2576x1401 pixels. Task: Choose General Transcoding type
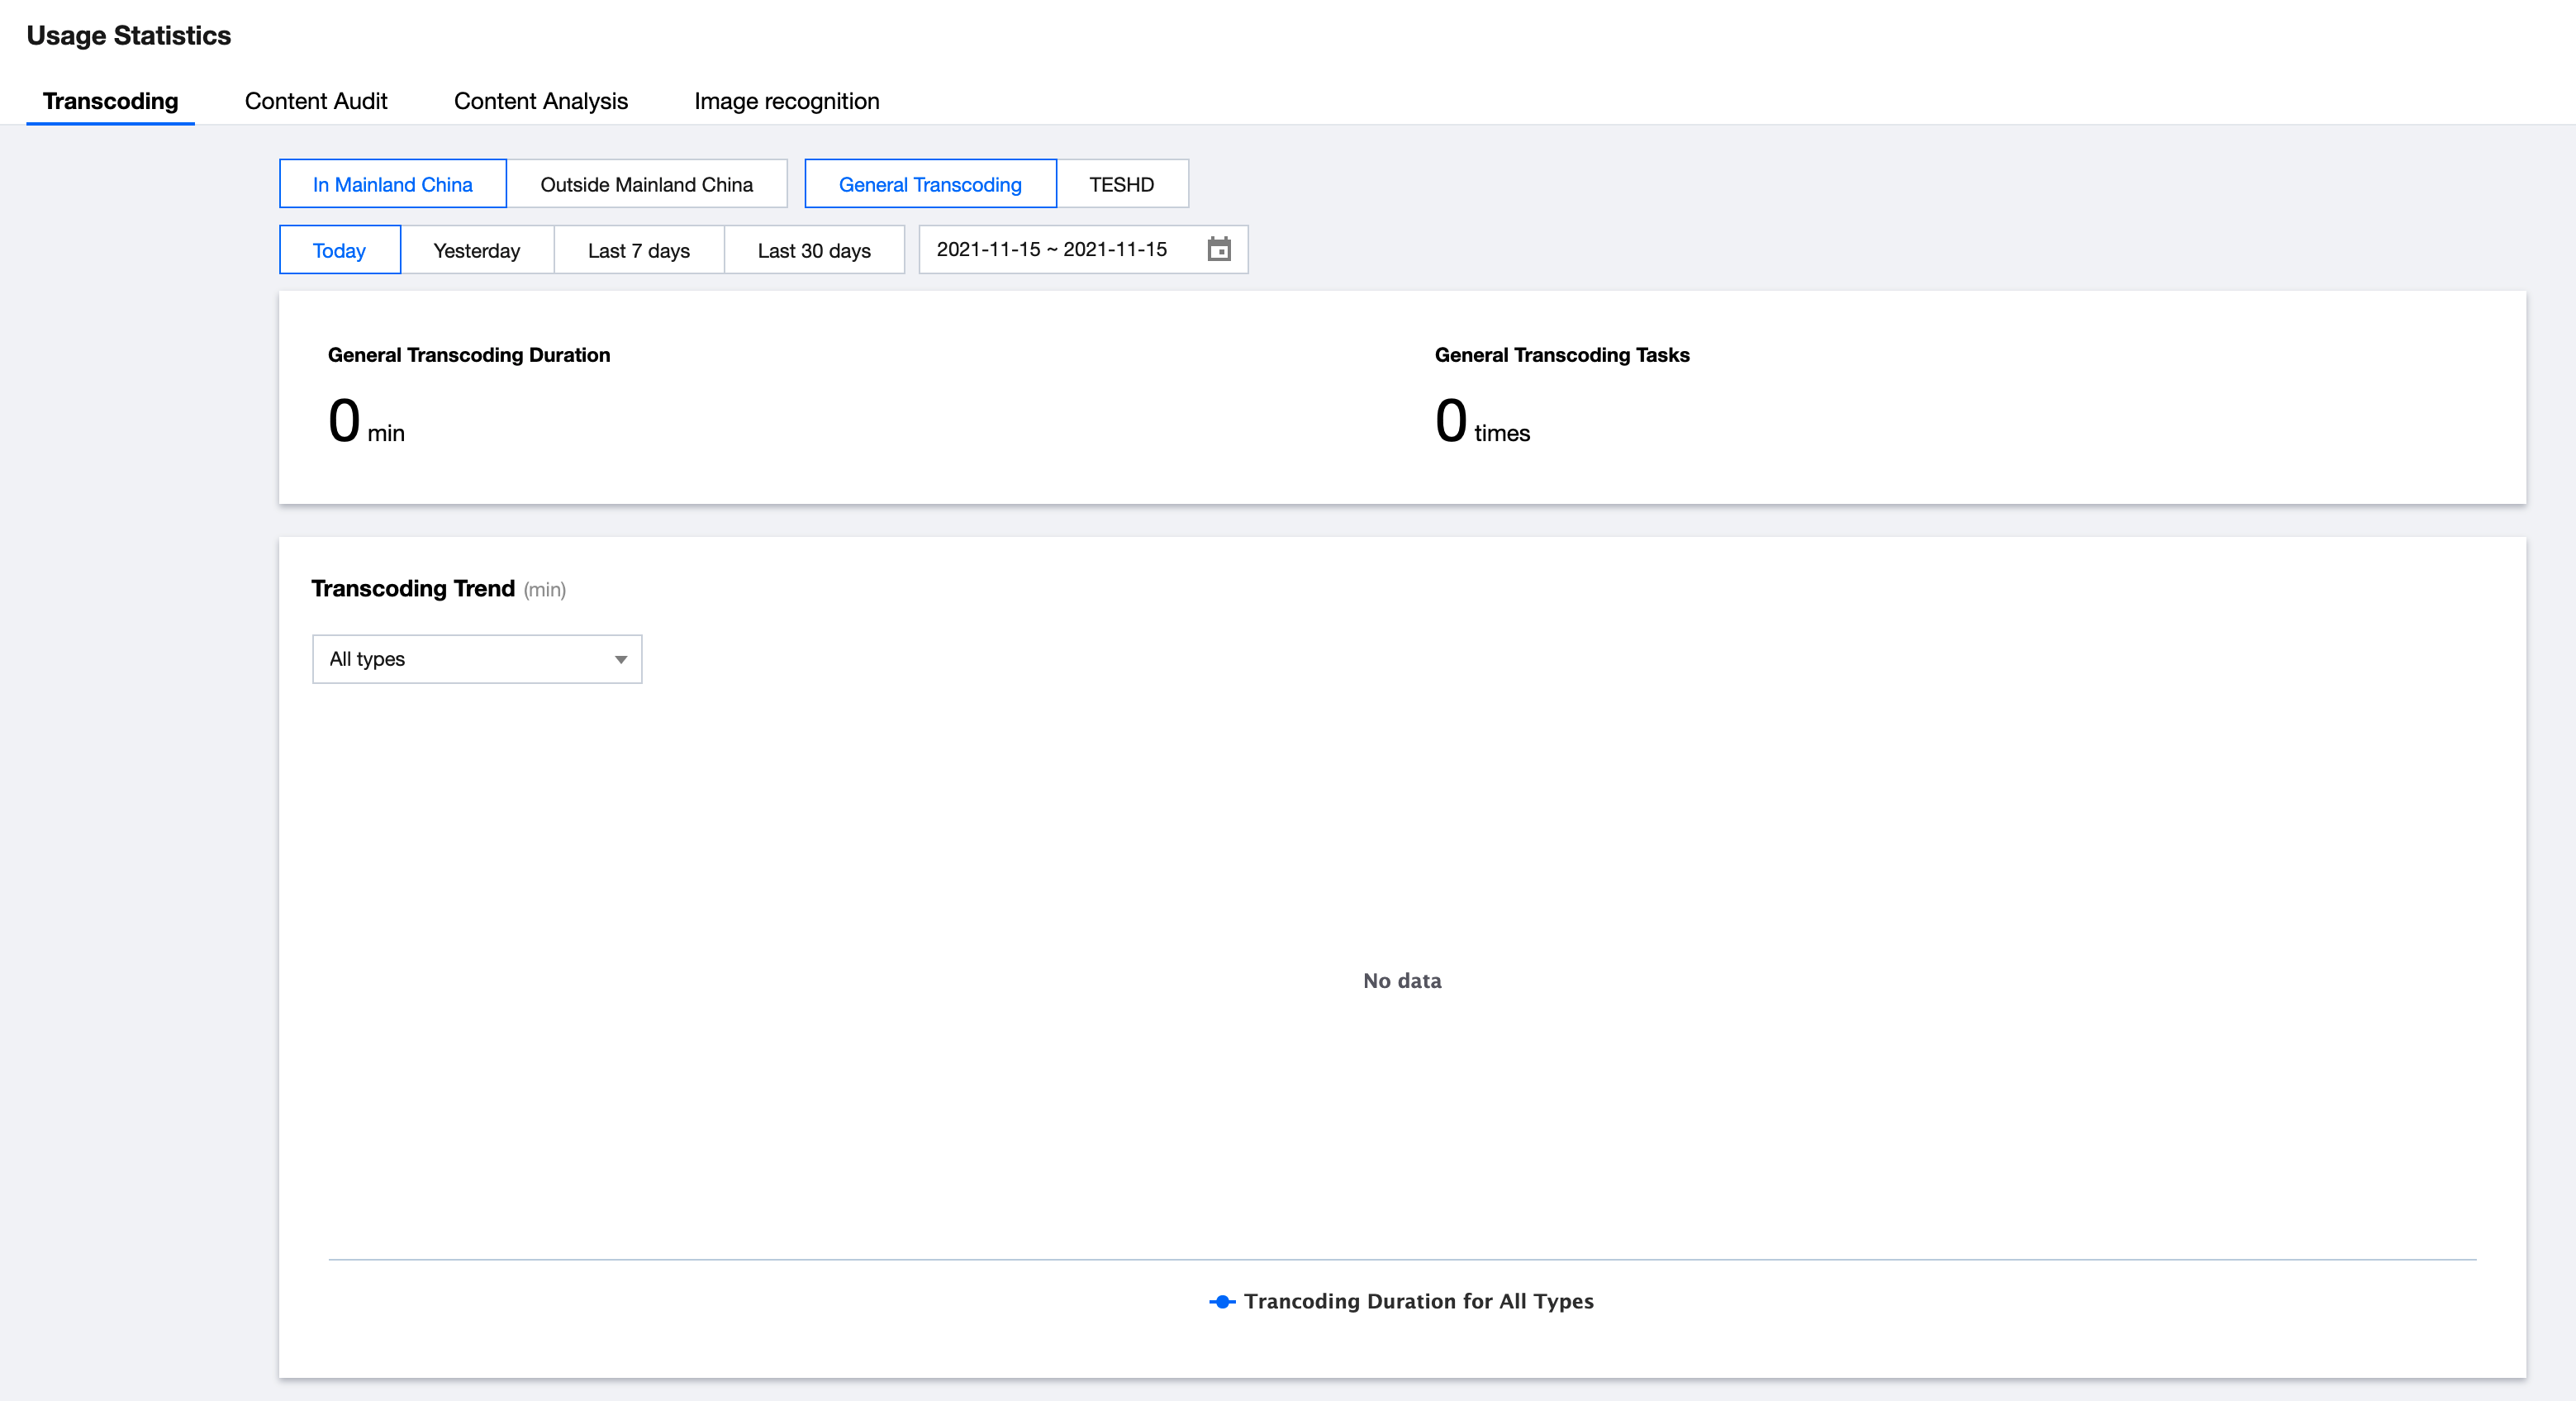929,184
